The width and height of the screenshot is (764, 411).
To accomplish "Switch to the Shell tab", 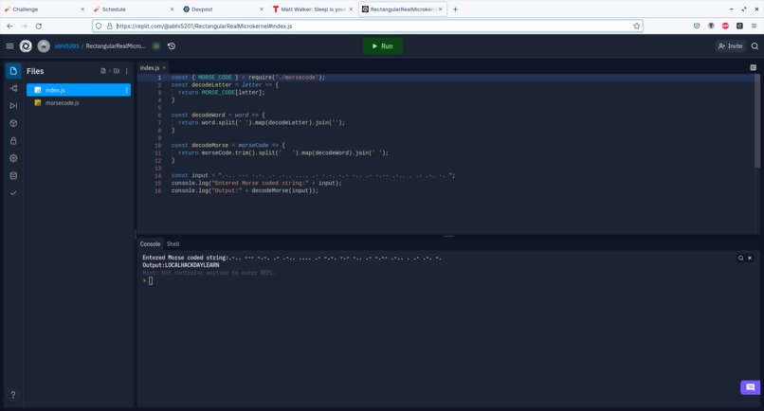I will pyautogui.click(x=173, y=244).
